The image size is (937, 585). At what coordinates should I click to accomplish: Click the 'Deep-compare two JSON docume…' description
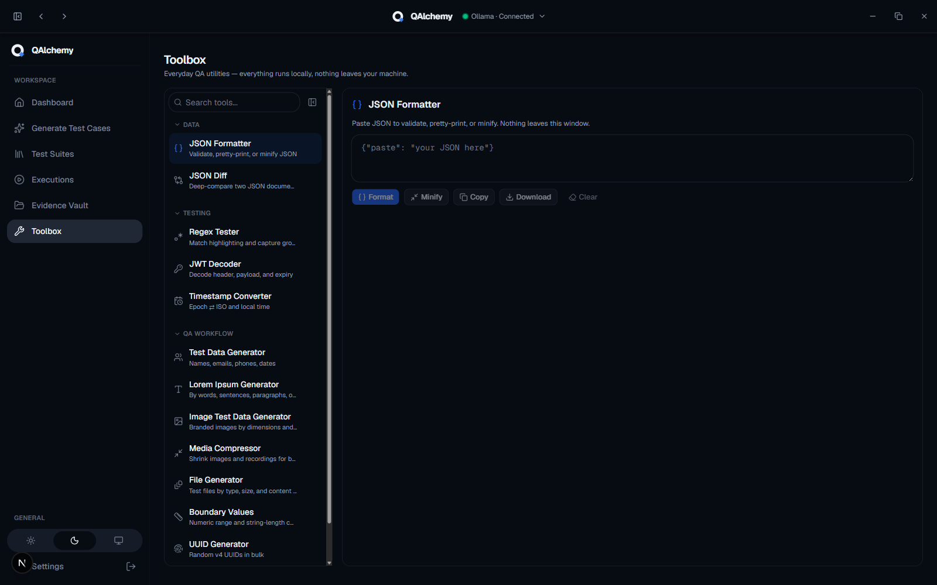click(x=241, y=187)
